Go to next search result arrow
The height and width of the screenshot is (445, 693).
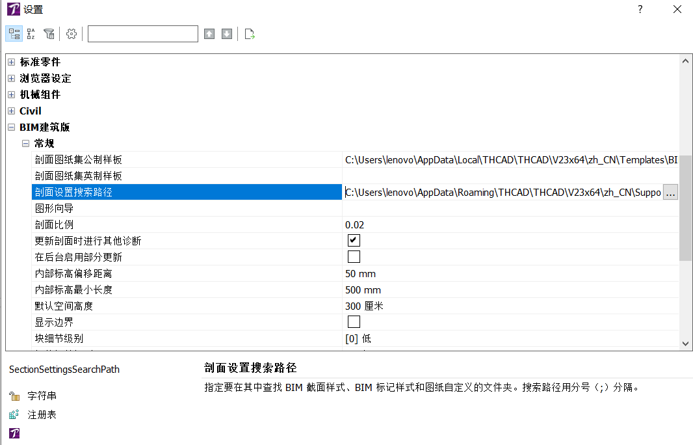point(227,34)
